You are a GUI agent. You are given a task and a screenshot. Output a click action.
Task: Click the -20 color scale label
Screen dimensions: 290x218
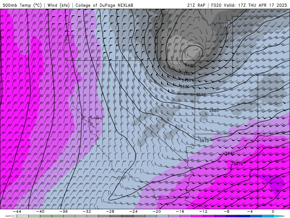coord(157,211)
